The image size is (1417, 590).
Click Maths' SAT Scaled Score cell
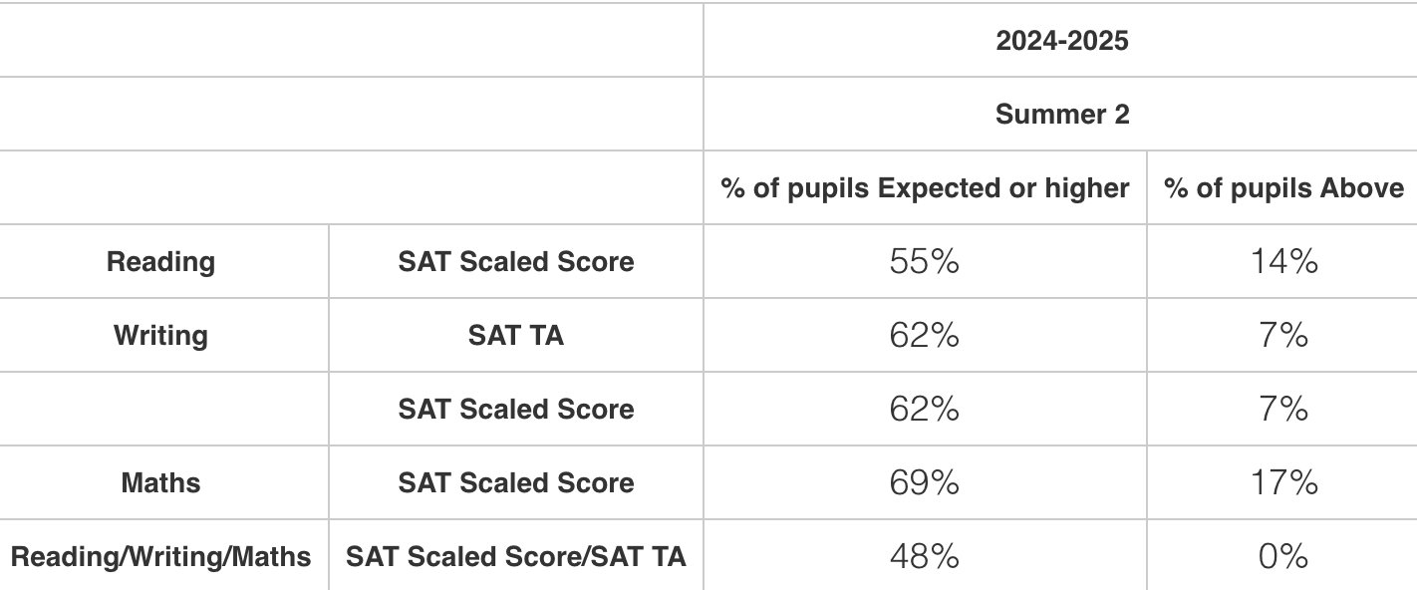pos(515,483)
